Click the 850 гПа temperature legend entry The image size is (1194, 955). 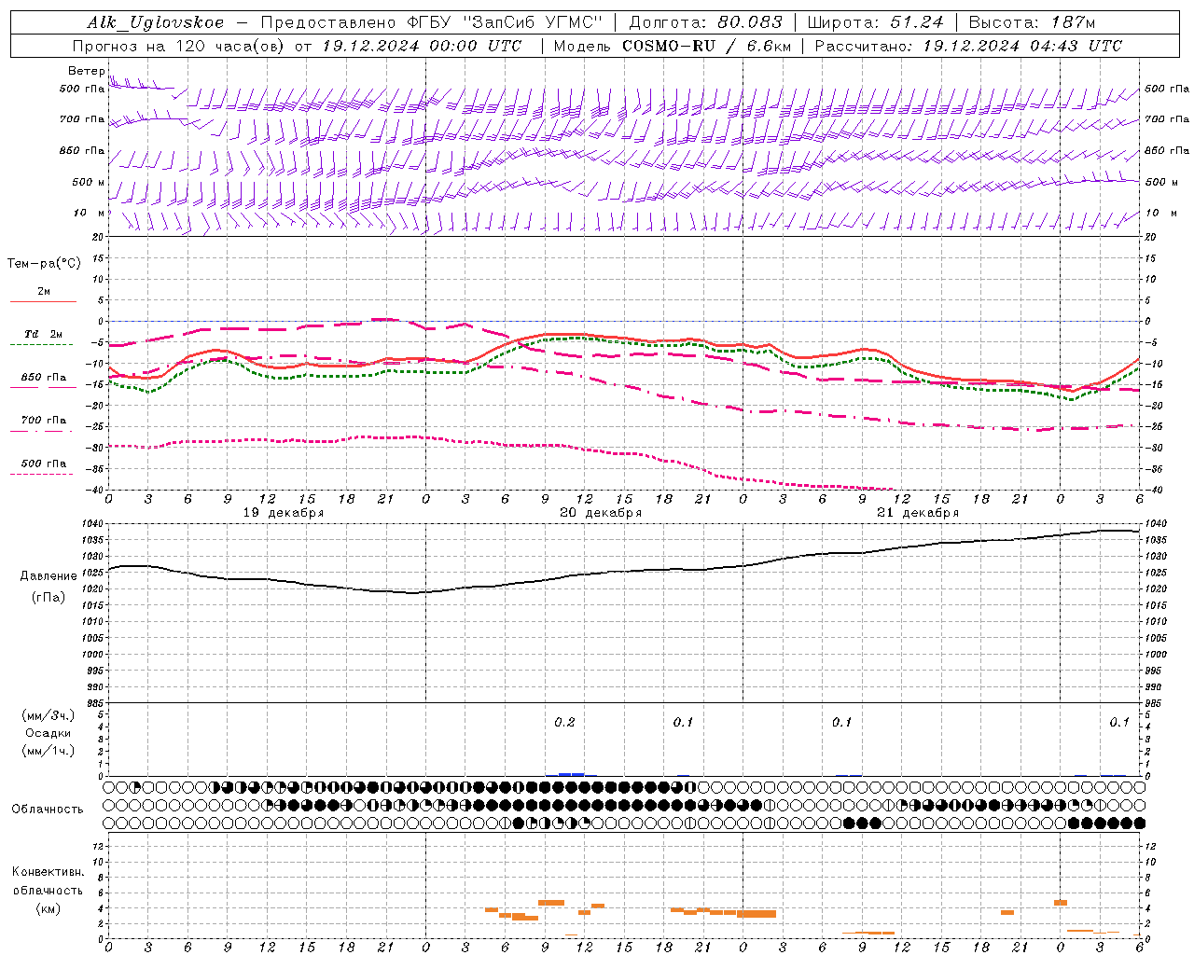pos(43,378)
